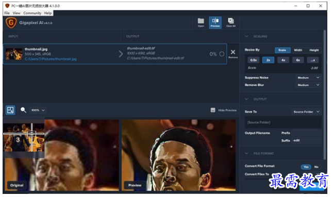
Task: Click the app icon in title bar
Action: 7,6
